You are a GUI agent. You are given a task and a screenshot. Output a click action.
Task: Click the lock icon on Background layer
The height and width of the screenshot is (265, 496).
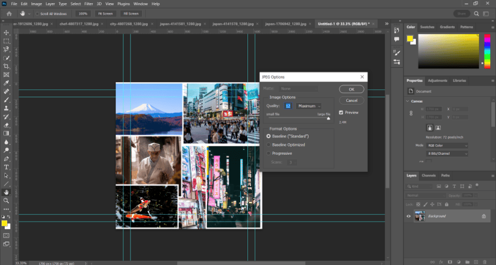pyautogui.click(x=483, y=216)
